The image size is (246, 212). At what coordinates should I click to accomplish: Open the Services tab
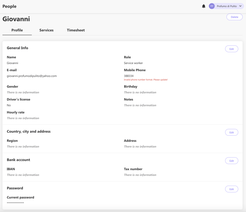[x=46, y=30]
